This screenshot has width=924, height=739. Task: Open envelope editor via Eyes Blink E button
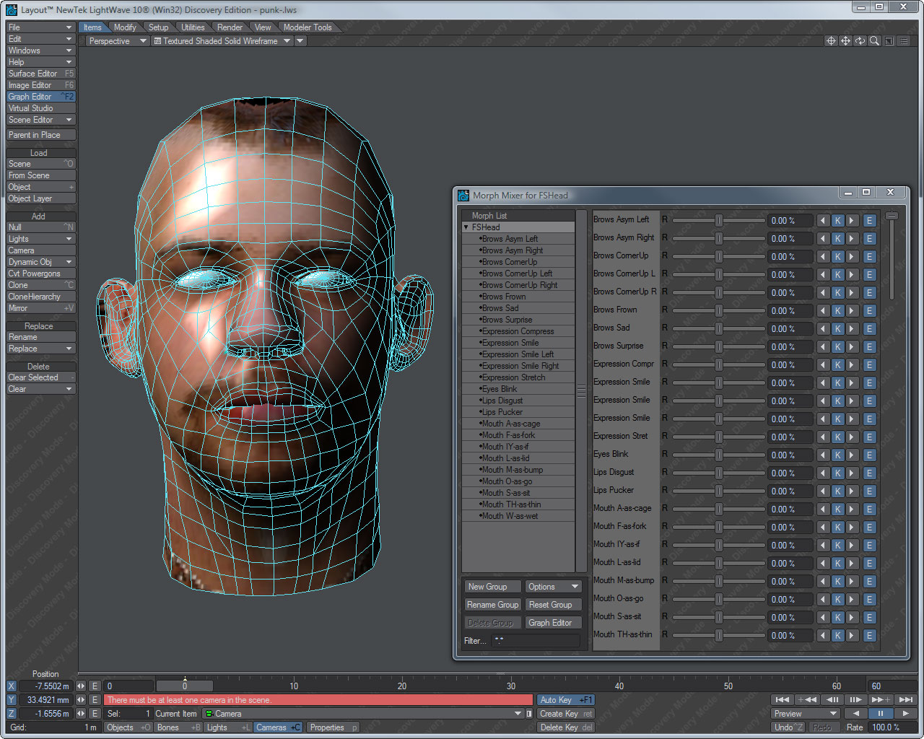click(870, 455)
